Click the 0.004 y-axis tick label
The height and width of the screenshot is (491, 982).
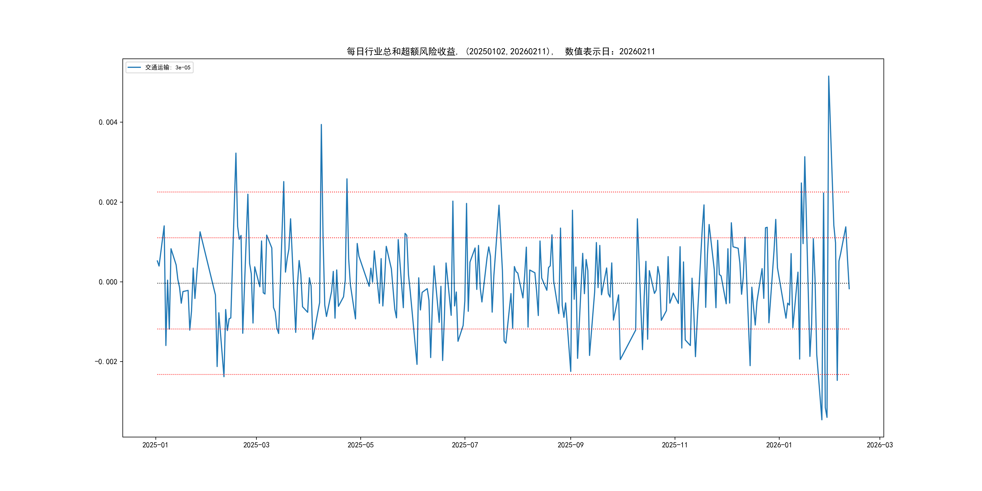click(108, 122)
